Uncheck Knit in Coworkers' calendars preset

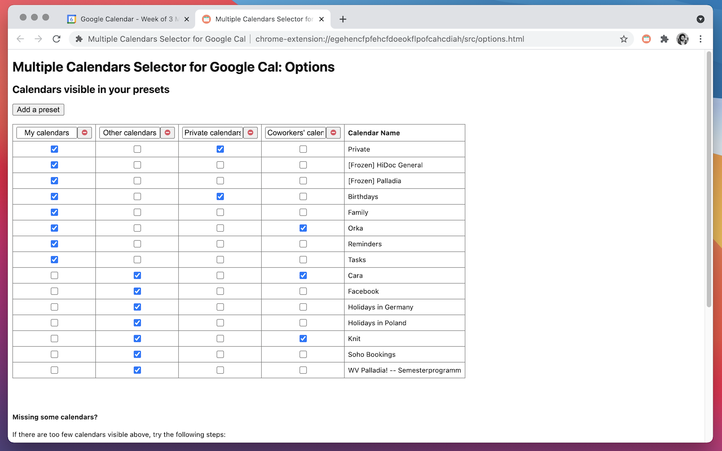(x=303, y=339)
